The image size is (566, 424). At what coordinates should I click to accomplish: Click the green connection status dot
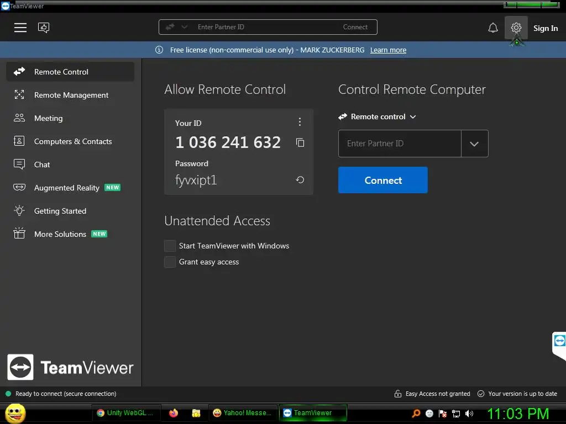8,394
